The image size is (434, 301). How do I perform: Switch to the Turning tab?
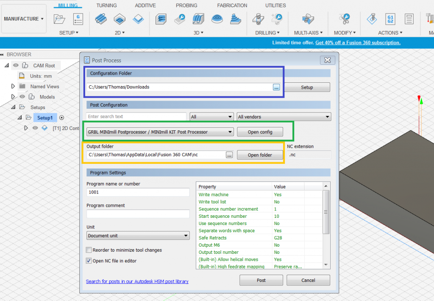(107, 6)
